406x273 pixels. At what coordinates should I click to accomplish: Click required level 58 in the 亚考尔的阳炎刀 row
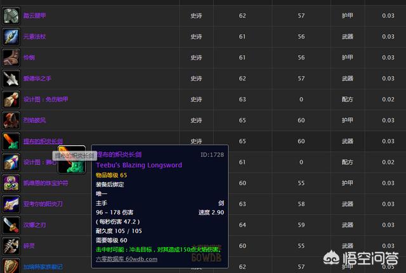(301, 204)
